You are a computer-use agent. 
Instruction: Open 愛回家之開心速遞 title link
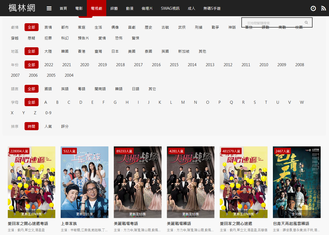[x=236, y=224]
